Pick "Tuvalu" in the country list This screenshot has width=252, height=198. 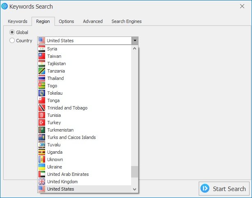tap(85, 145)
